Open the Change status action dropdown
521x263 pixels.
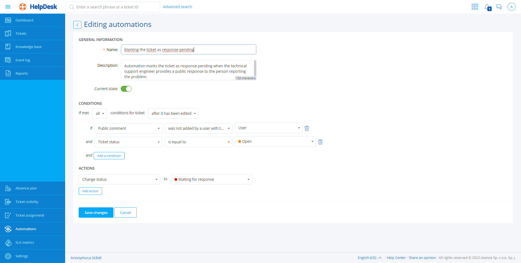(x=119, y=179)
